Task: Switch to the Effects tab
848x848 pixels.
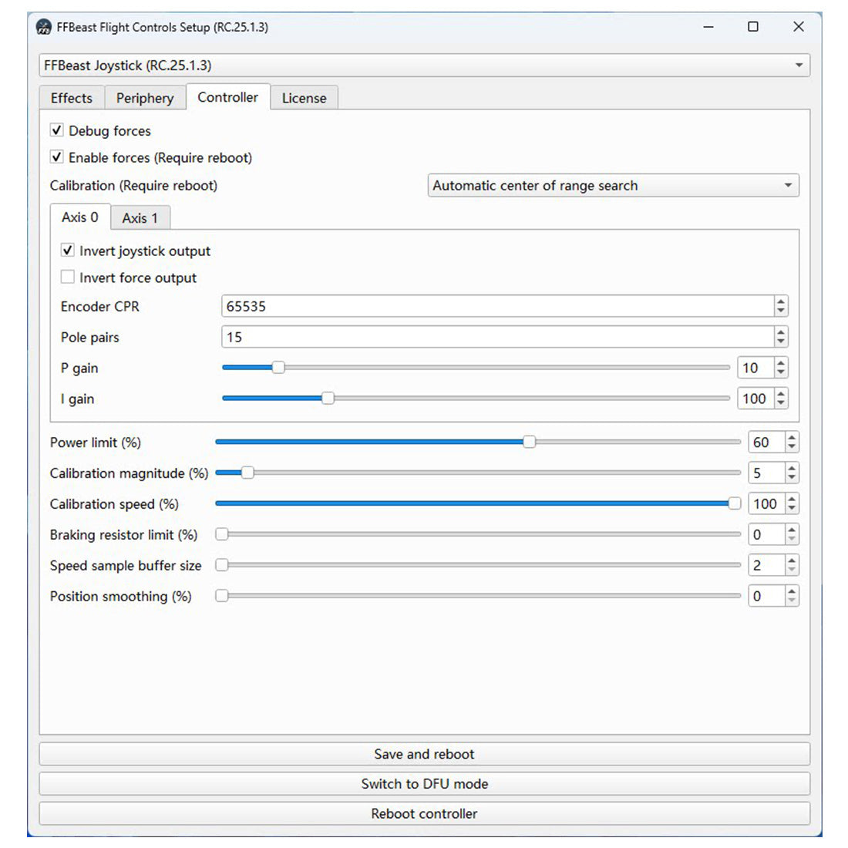Action: (71, 98)
